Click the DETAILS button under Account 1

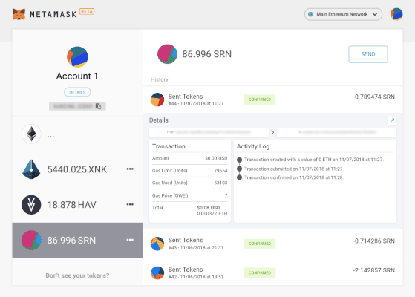coord(77,92)
